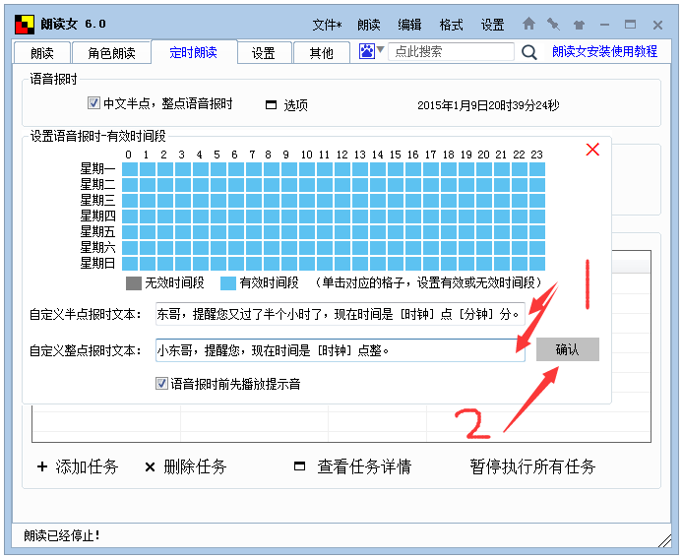Image resolution: width=682 pixels, height=558 pixels.
Task: Click the blue 有效时间段 legend swatch
Action: click(228, 283)
